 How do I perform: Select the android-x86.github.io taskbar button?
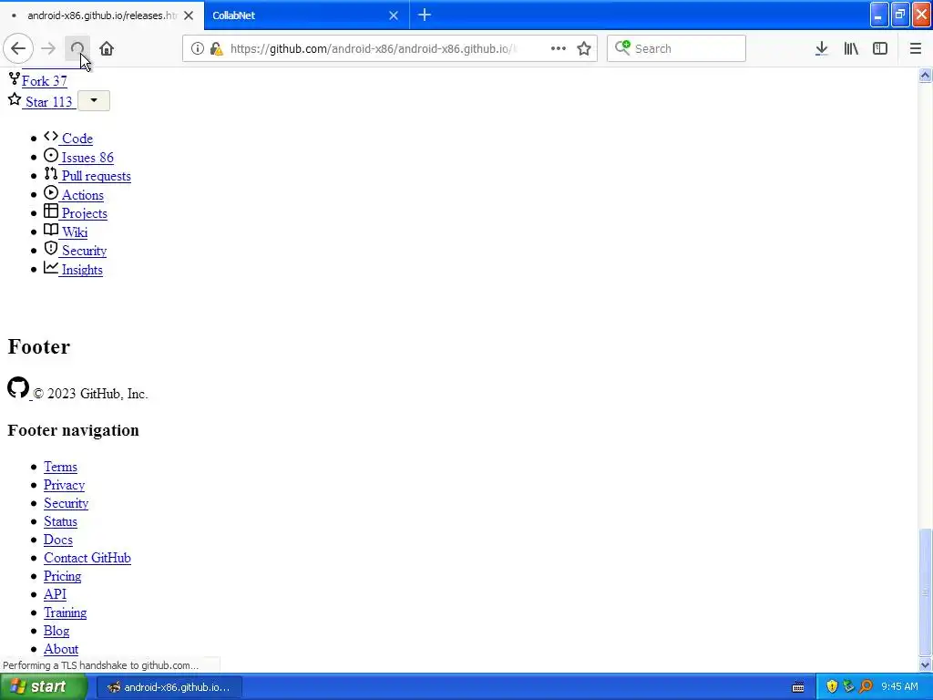[169, 687]
